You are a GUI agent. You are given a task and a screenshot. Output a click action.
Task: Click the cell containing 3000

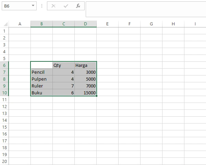click(x=86, y=72)
